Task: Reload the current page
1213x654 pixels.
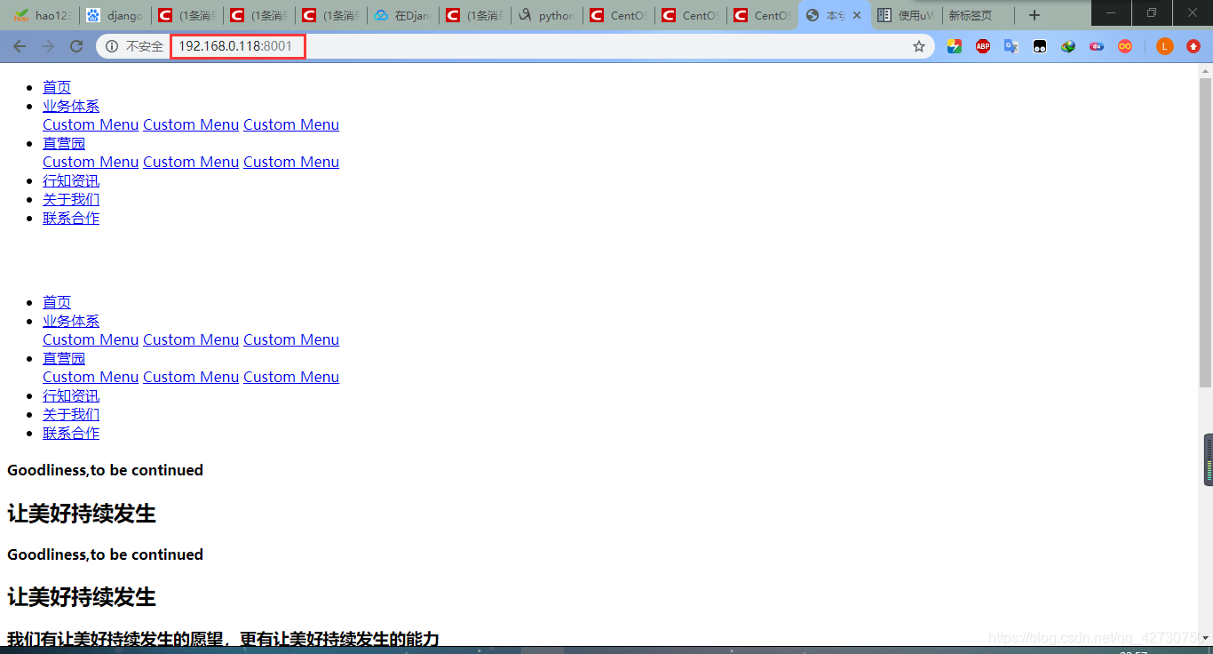Action: (x=76, y=46)
